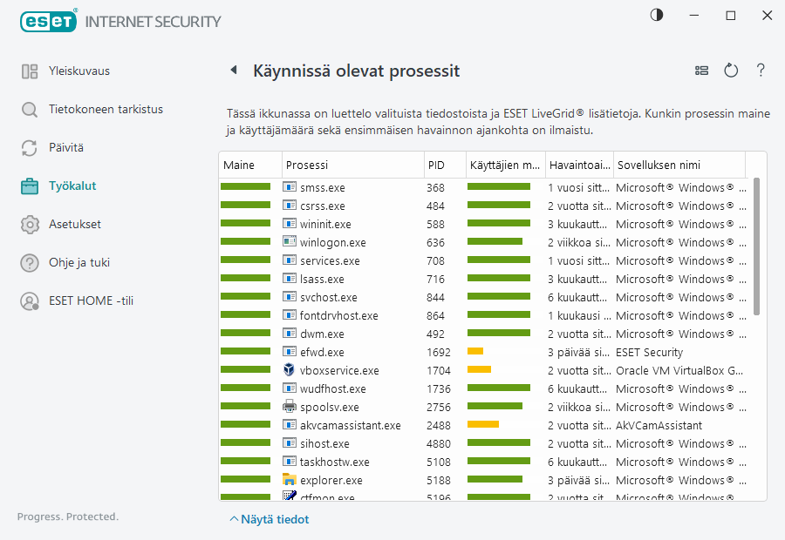Go back using the left arrow
The height and width of the screenshot is (540, 785).
[x=234, y=71]
